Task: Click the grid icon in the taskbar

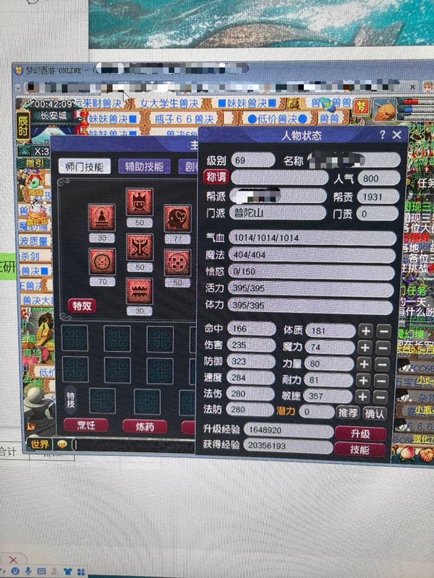Action: pos(81,571)
